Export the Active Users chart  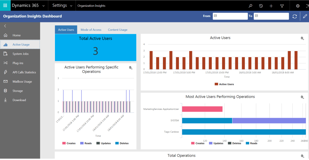[x=302, y=38]
